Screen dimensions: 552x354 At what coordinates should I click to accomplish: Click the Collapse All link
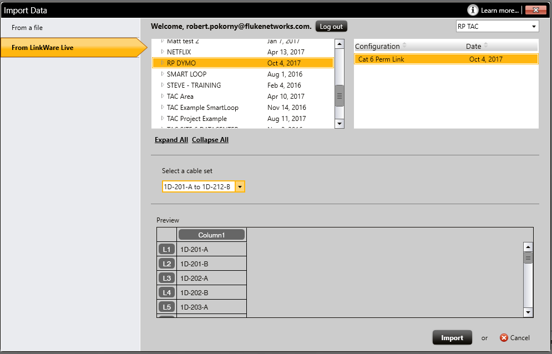(x=210, y=140)
